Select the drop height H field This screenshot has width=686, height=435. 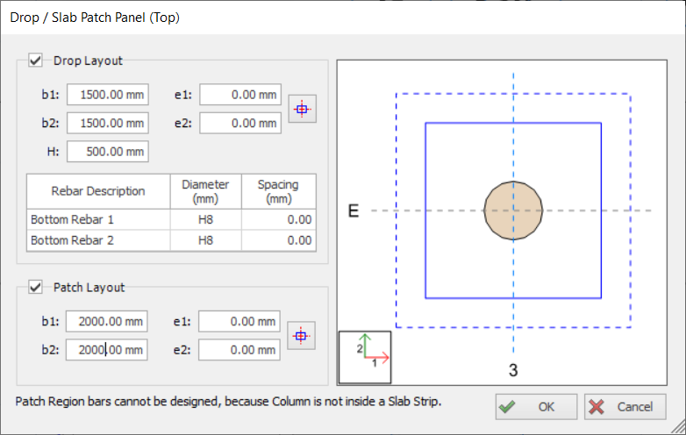pyautogui.click(x=107, y=152)
